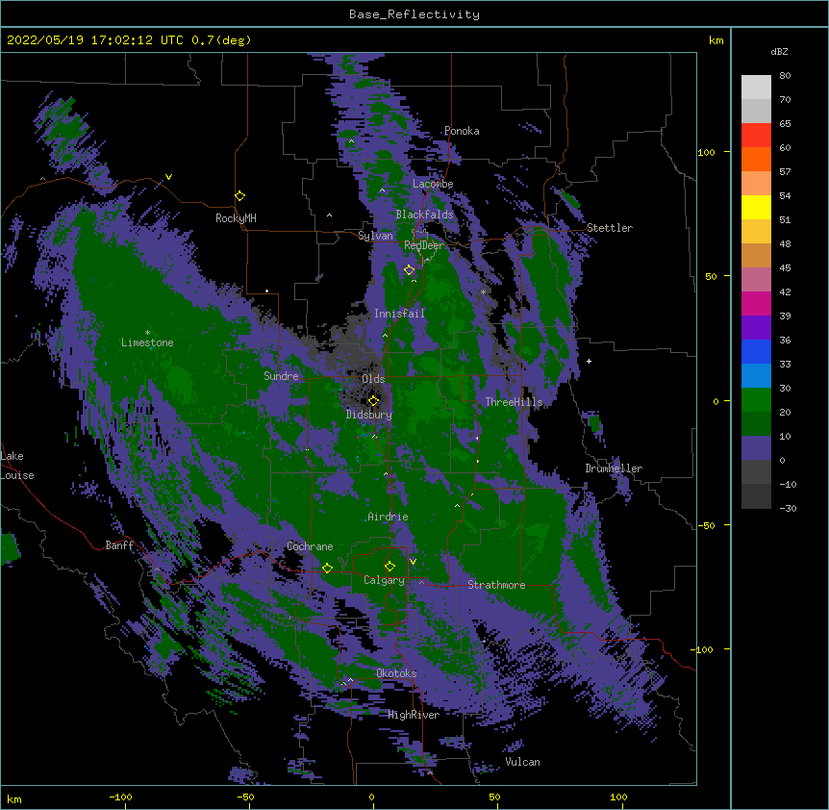Pick the pale orange 57 dBZ color swatch

(756, 183)
